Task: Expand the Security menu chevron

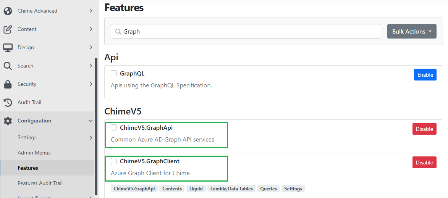Action: 91,84
